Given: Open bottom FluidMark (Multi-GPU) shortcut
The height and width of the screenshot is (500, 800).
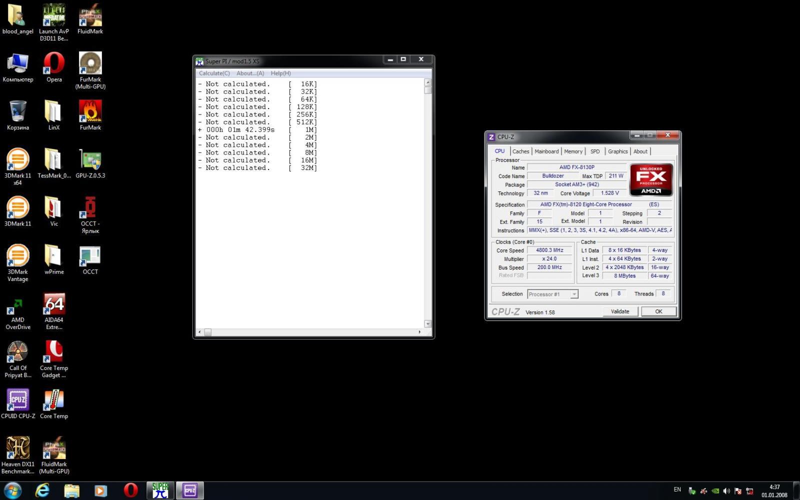Looking at the screenshot, I should tap(54, 455).
